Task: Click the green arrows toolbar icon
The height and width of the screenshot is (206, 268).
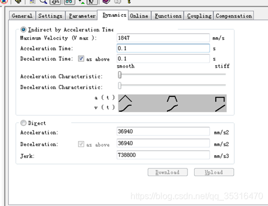Action: coord(82,2)
